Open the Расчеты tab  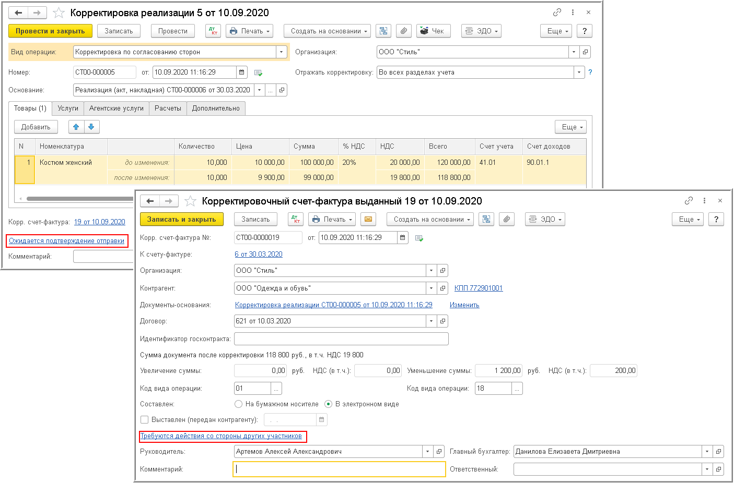click(168, 108)
